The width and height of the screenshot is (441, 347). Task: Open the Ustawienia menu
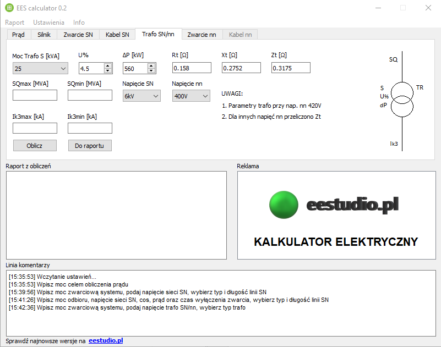point(48,23)
